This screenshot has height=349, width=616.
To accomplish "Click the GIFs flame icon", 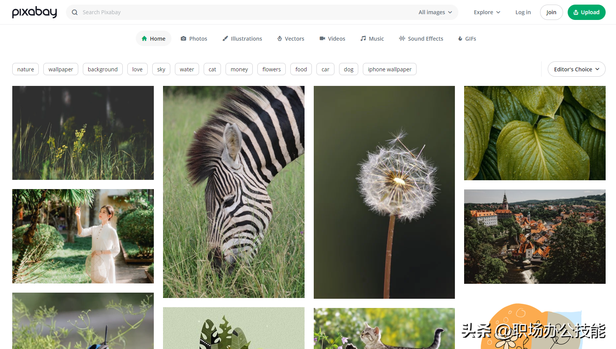I will click(x=460, y=38).
